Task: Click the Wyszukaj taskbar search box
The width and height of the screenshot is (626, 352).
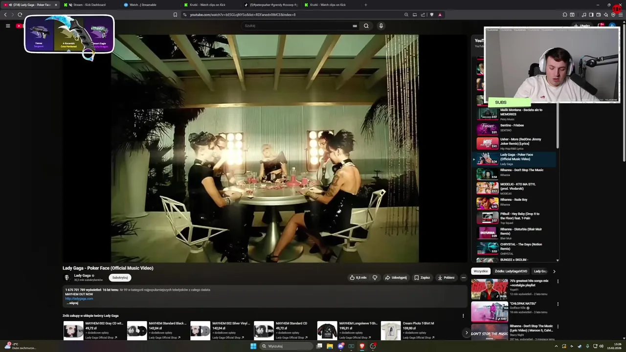Action: pyautogui.click(x=286, y=346)
